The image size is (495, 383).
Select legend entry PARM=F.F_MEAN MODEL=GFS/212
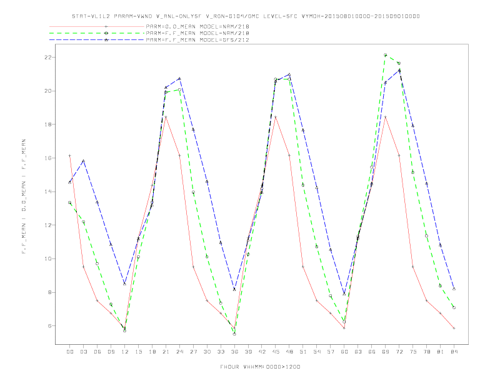click(197, 40)
